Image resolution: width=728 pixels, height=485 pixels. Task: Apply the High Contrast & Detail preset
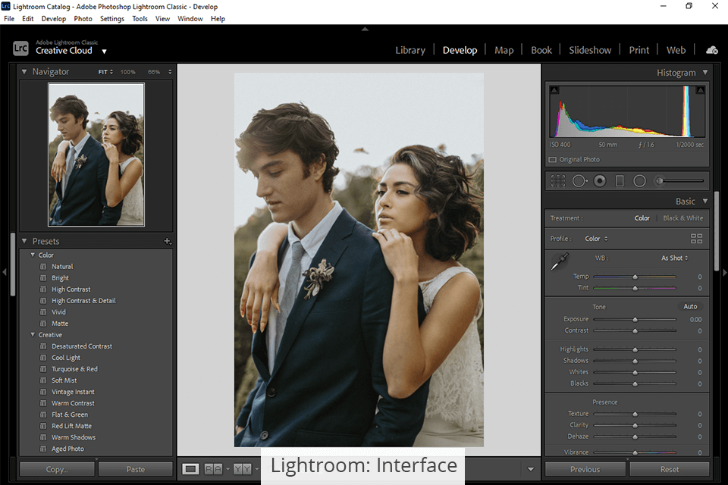pyautogui.click(x=83, y=301)
